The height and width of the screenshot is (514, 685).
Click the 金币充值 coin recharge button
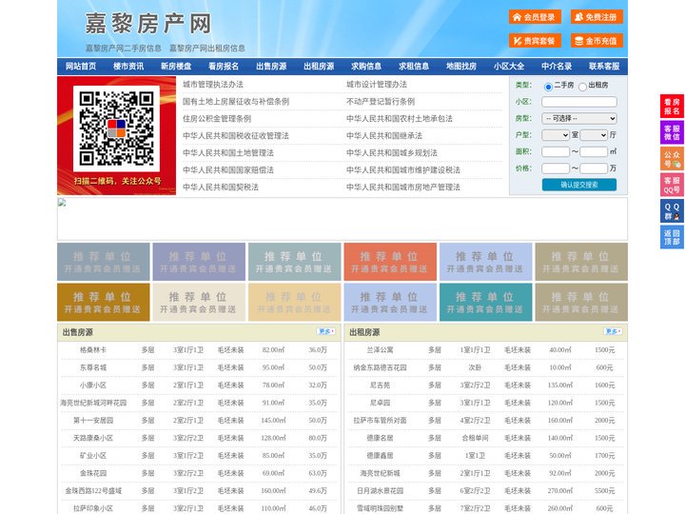click(x=597, y=41)
